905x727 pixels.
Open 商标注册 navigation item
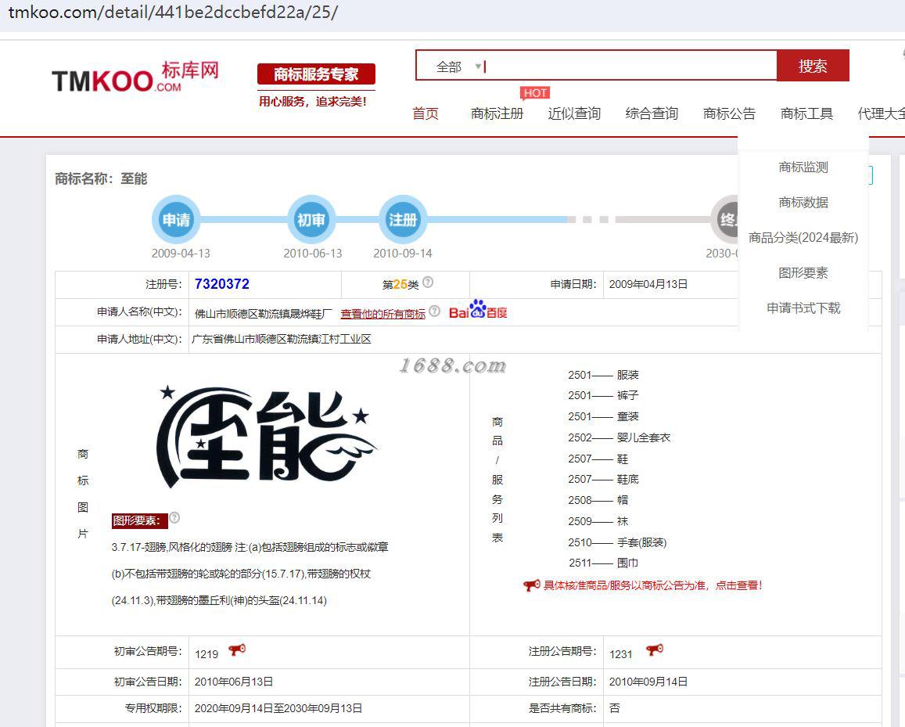pos(497,113)
